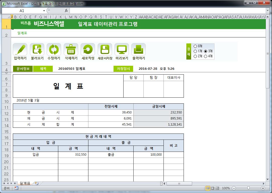The height and width of the screenshot is (193, 272).
Task: Click the horizontal scrollbar right arrow
Action: pos(263,183)
